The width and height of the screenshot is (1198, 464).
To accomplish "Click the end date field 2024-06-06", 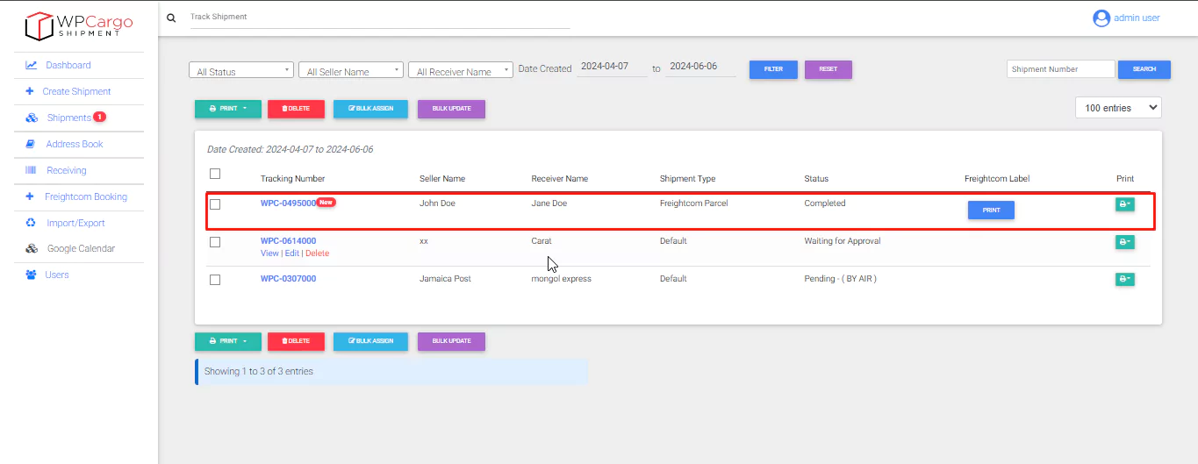I will pyautogui.click(x=700, y=67).
